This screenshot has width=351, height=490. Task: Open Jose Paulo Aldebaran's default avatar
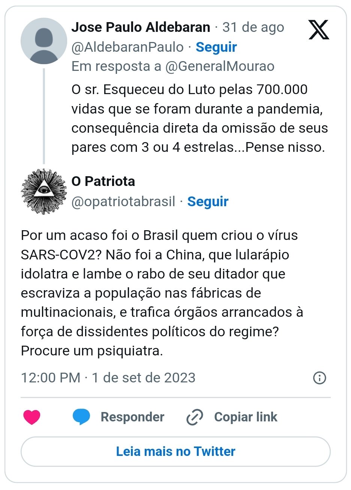pyautogui.click(x=44, y=41)
